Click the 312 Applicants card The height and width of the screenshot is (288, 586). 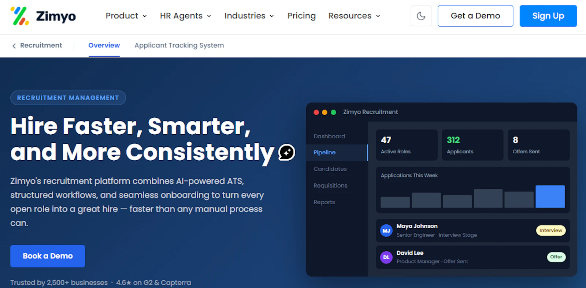click(x=472, y=145)
